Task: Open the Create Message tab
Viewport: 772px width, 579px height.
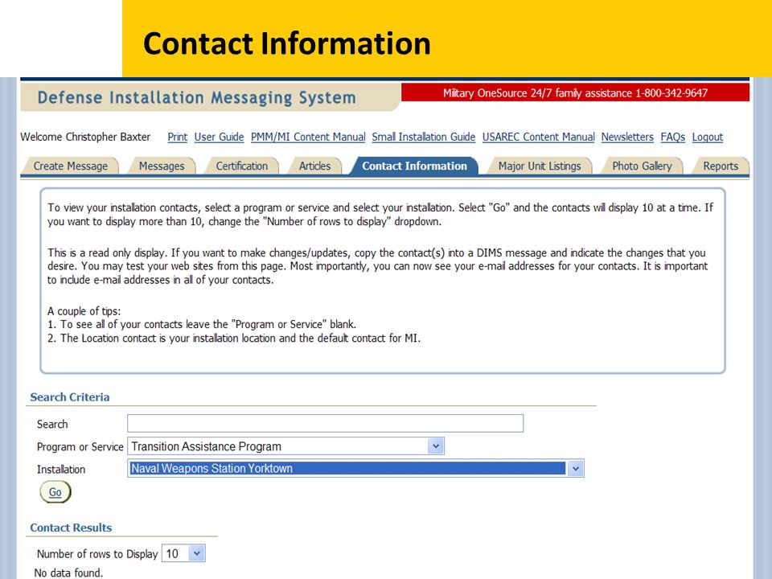Action: [x=71, y=166]
